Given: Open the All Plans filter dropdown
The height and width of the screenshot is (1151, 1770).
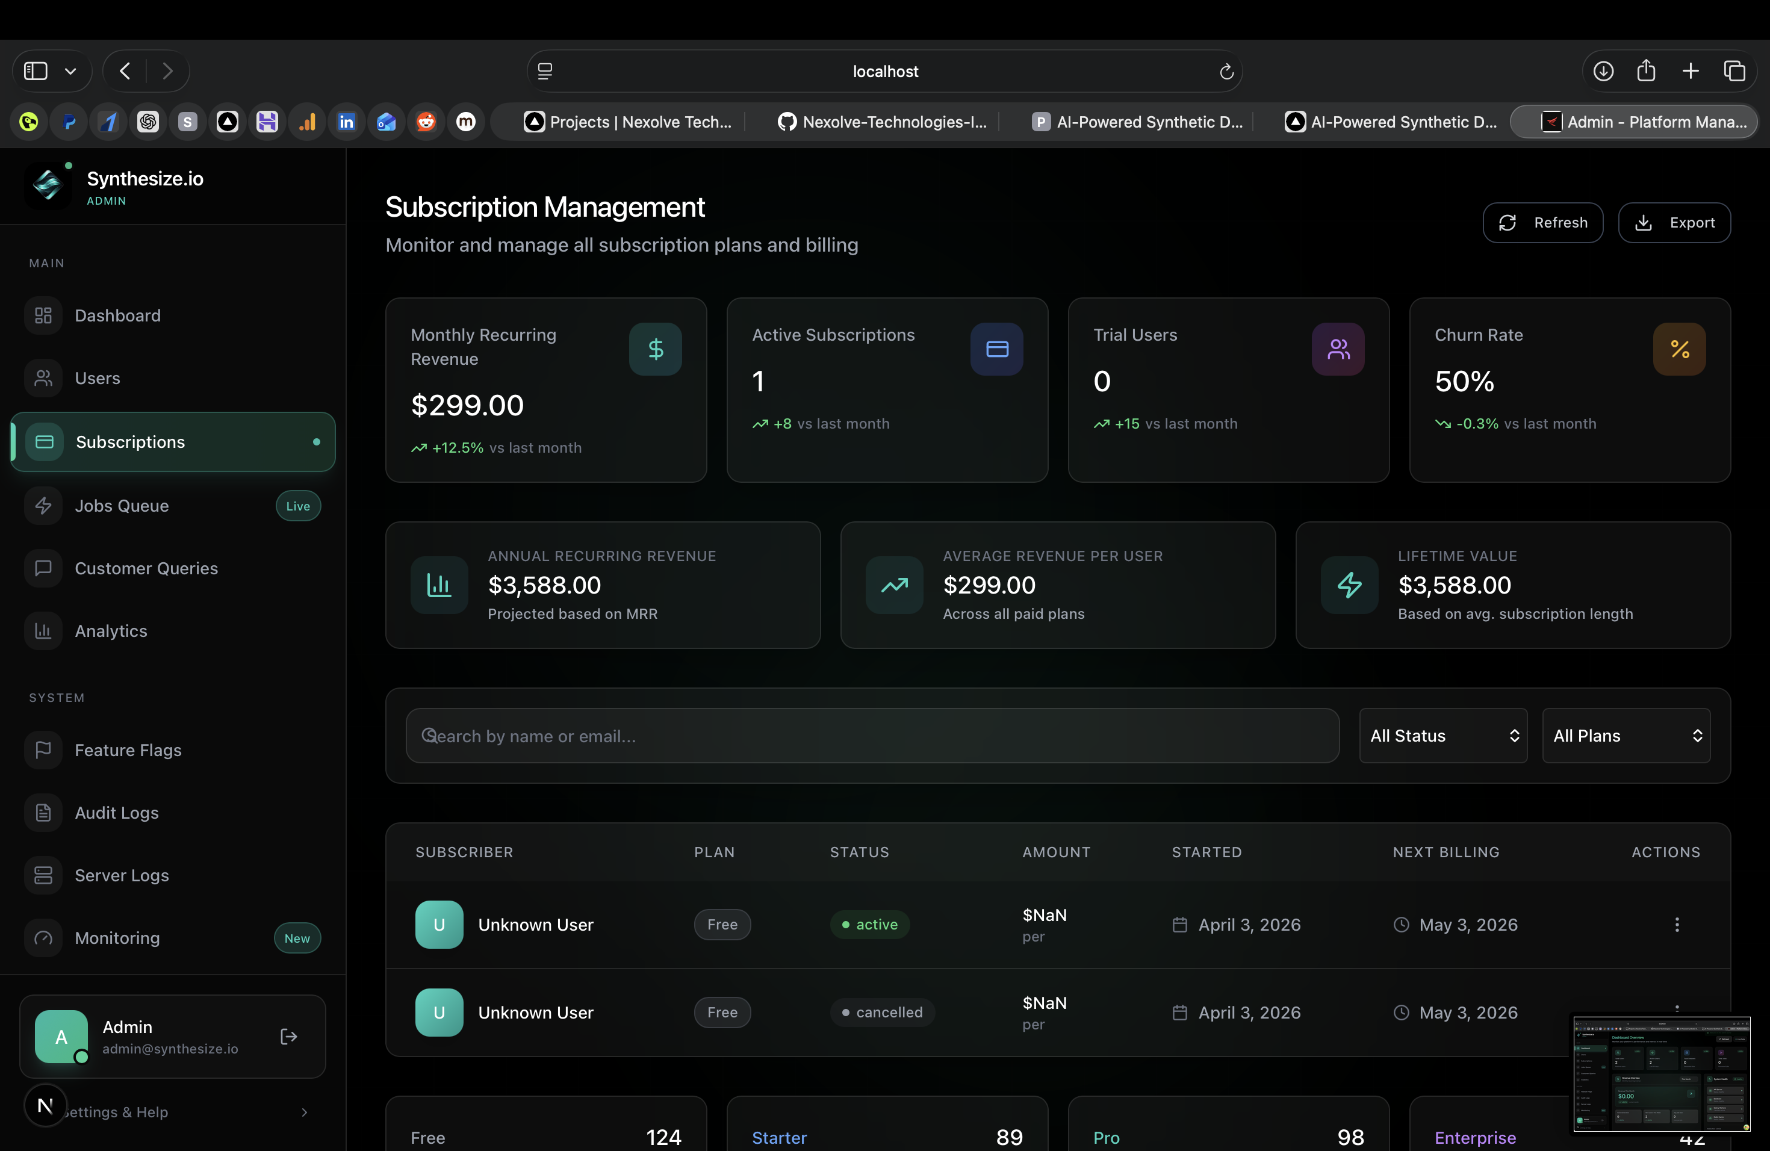Looking at the screenshot, I should tap(1626, 736).
